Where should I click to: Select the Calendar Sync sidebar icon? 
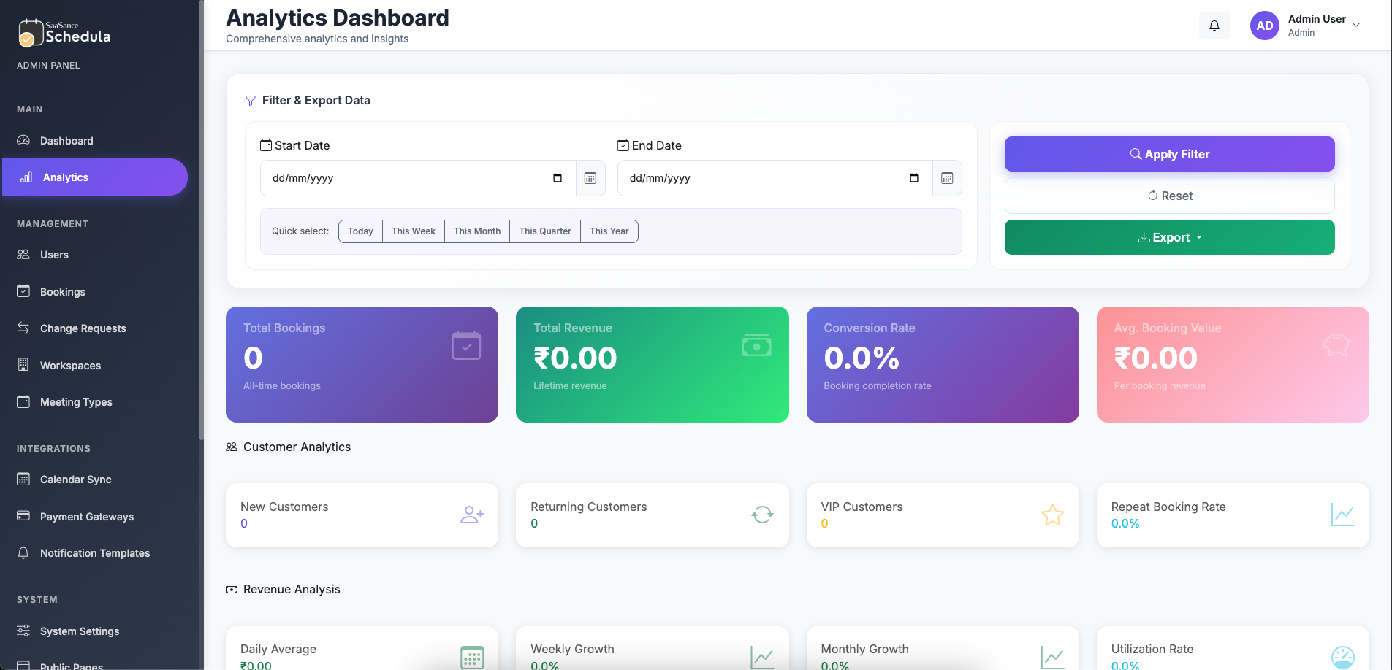(24, 480)
